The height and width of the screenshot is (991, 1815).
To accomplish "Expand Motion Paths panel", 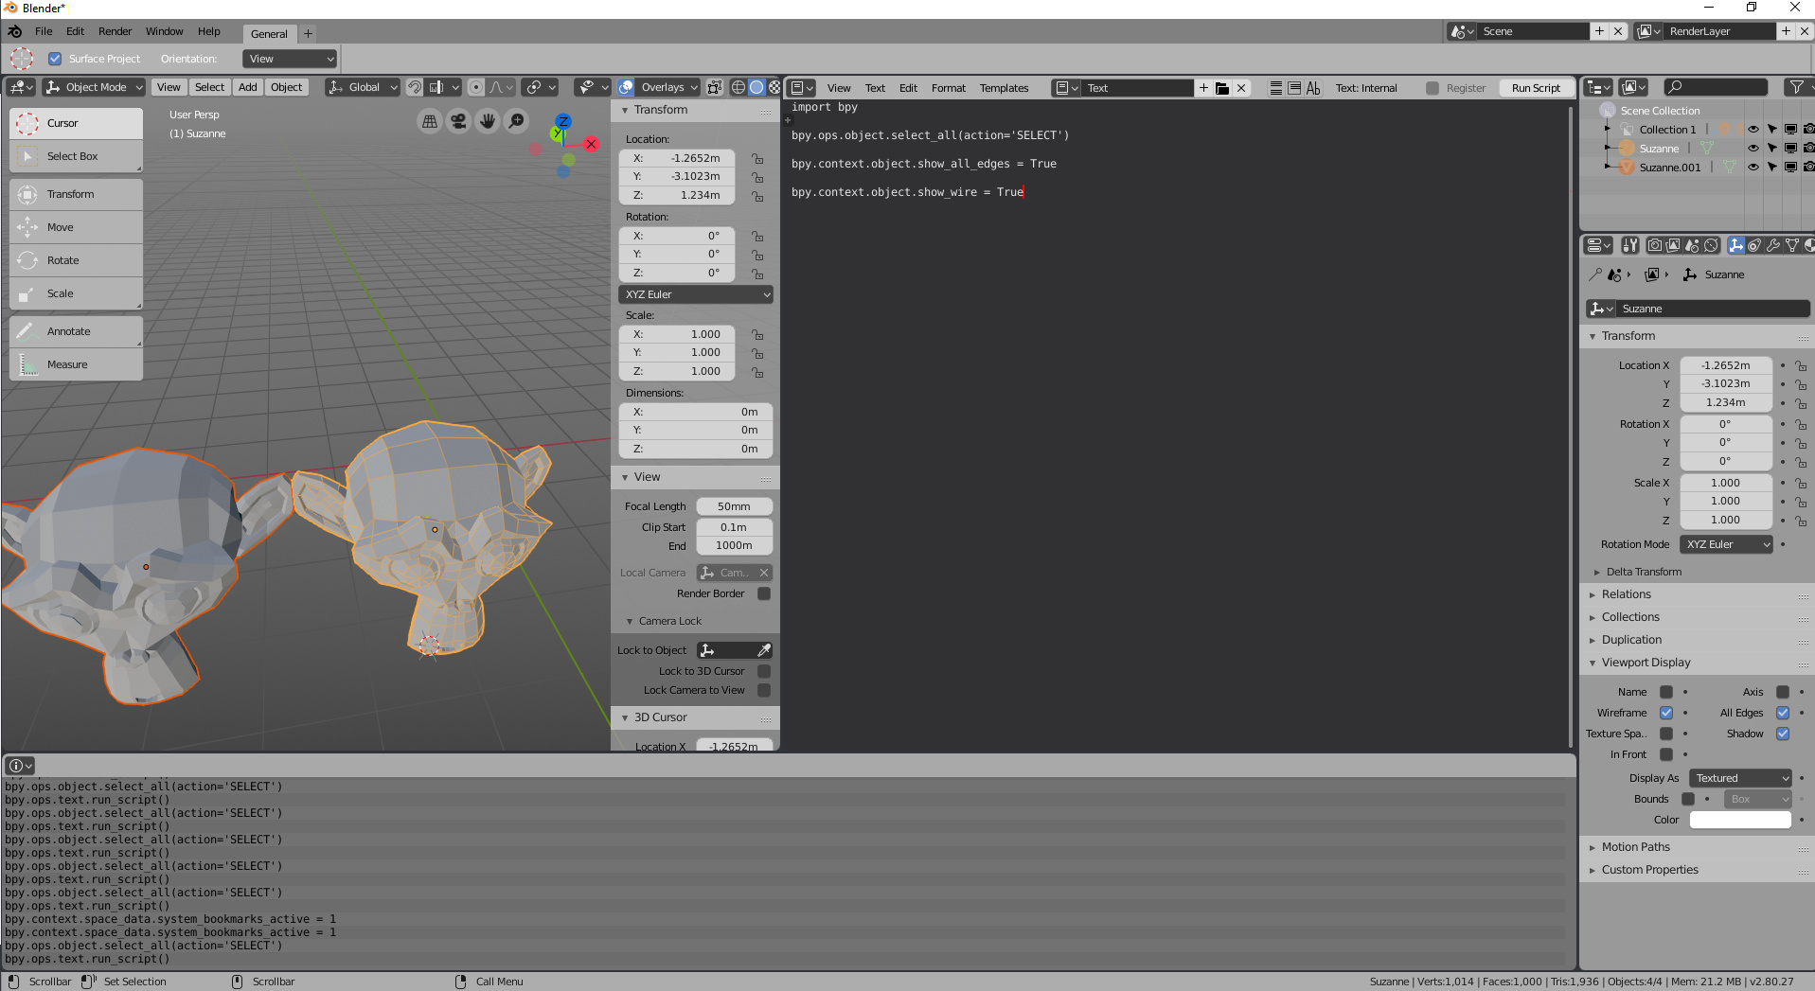I will (x=1635, y=847).
